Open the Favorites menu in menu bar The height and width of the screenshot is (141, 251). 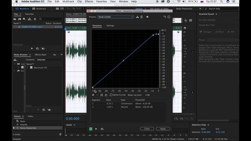102,2
